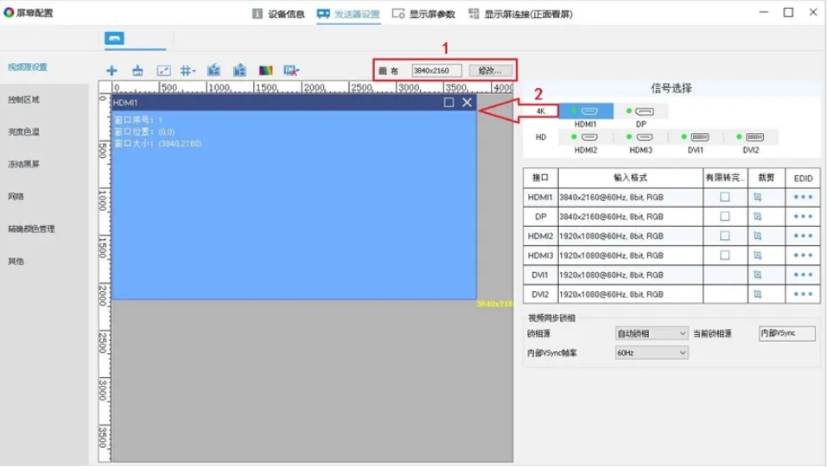Open EDID options for DP row
Viewport: 827px width, 467px height.
[803, 217]
